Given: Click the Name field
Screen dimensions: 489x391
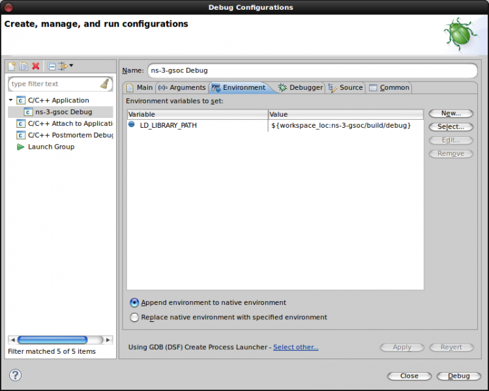Looking at the screenshot, I should 312,70.
